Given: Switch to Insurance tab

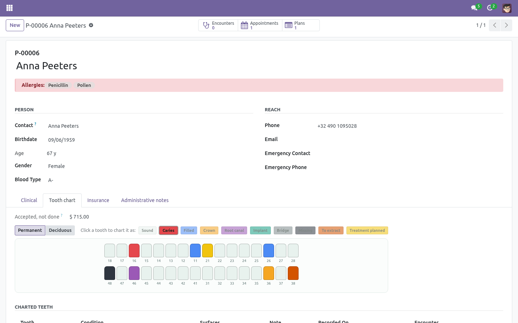Looking at the screenshot, I should coord(98,200).
